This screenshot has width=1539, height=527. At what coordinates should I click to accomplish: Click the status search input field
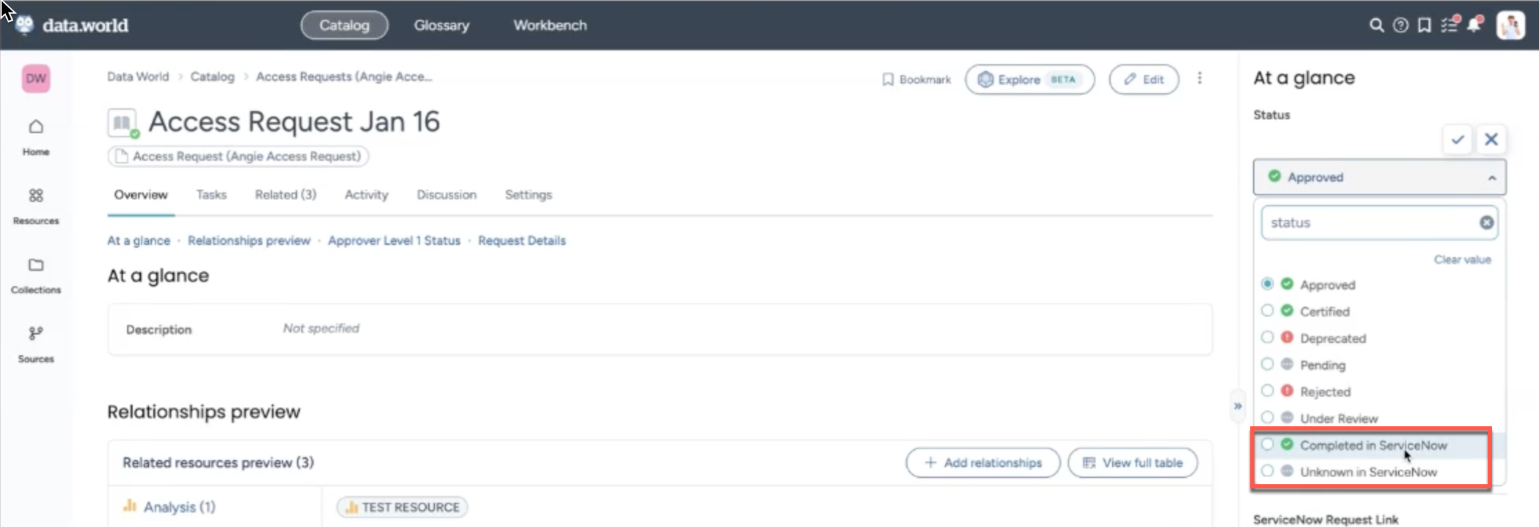[1368, 223]
